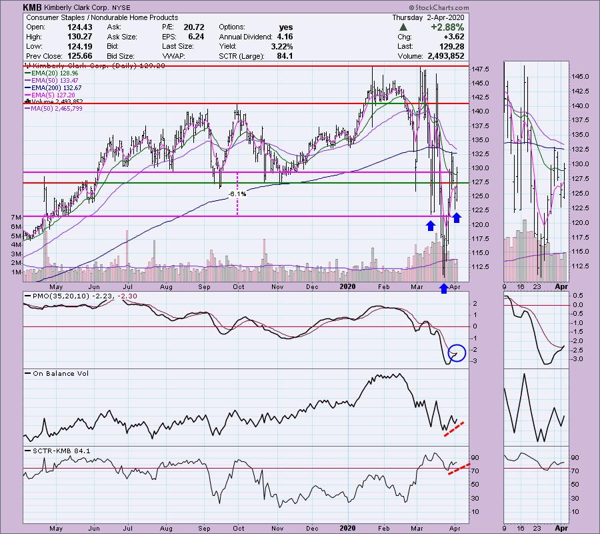Click the SCTR (Large) value 84.1 in header
The image size is (600, 534).
click(x=285, y=56)
